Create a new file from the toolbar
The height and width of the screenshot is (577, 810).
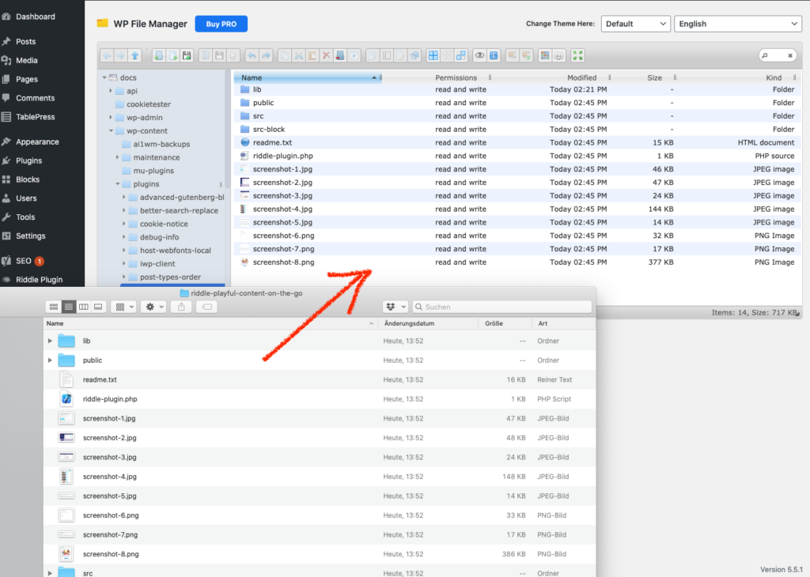click(173, 56)
